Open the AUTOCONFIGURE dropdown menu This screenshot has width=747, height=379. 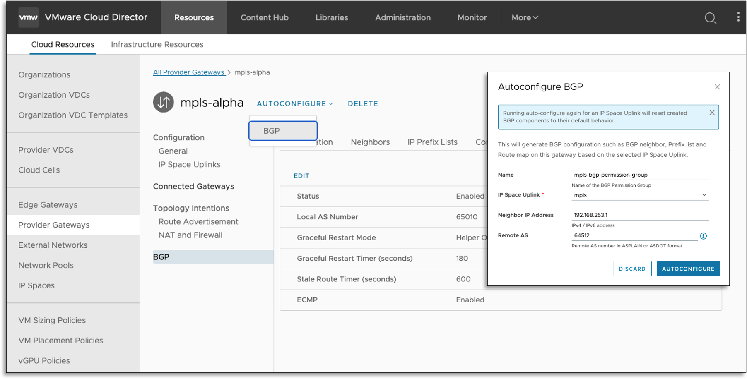tap(294, 103)
